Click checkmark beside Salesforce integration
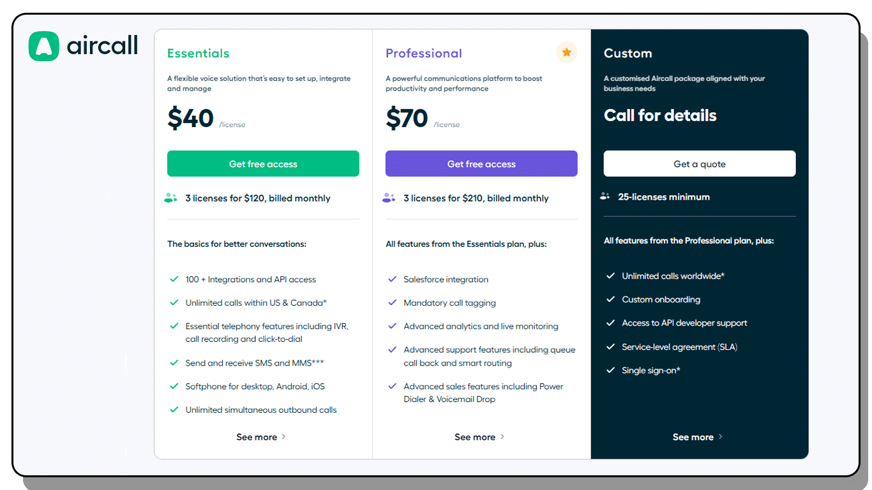Image resolution: width=872 pixels, height=490 pixels. (x=393, y=279)
